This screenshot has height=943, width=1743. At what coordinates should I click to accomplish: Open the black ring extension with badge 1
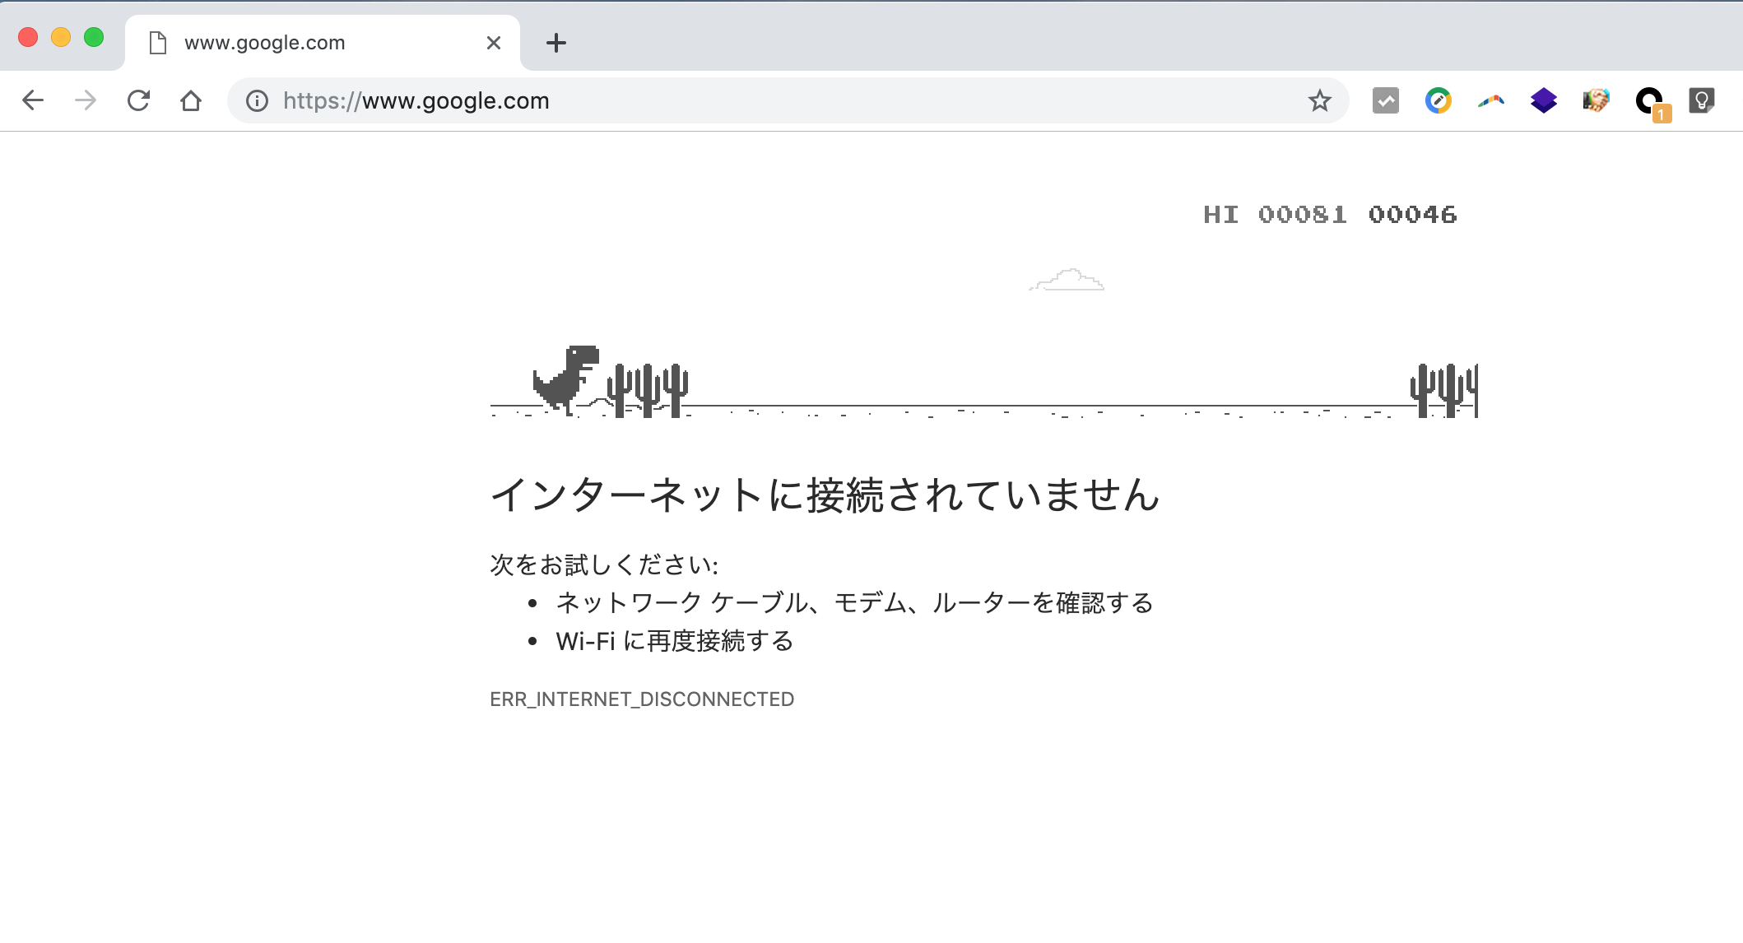pos(1651,104)
